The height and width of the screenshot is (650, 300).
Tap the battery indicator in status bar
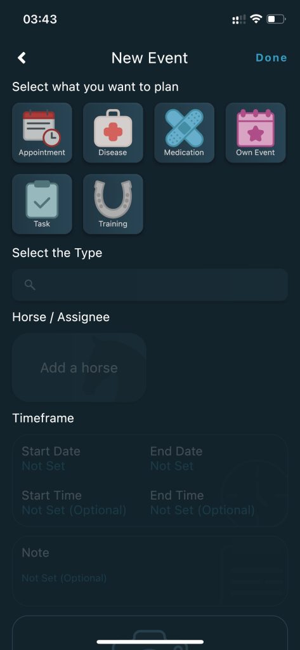276,18
